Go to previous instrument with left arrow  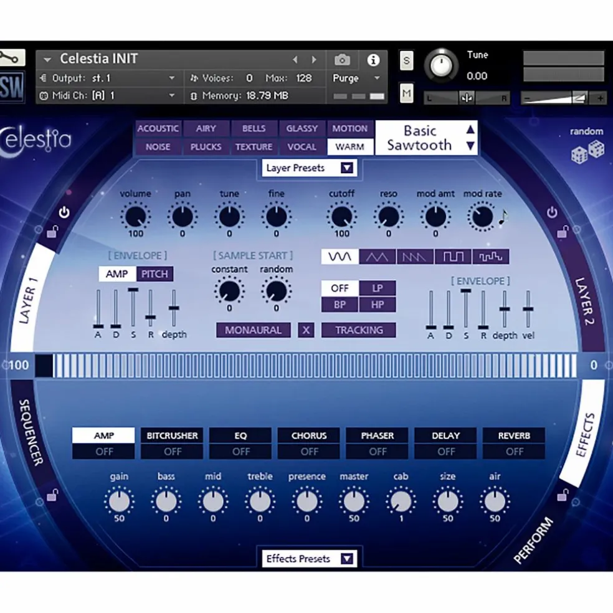pyautogui.click(x=295, y=59)
